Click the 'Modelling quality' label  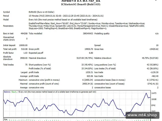tap(102, 34)
